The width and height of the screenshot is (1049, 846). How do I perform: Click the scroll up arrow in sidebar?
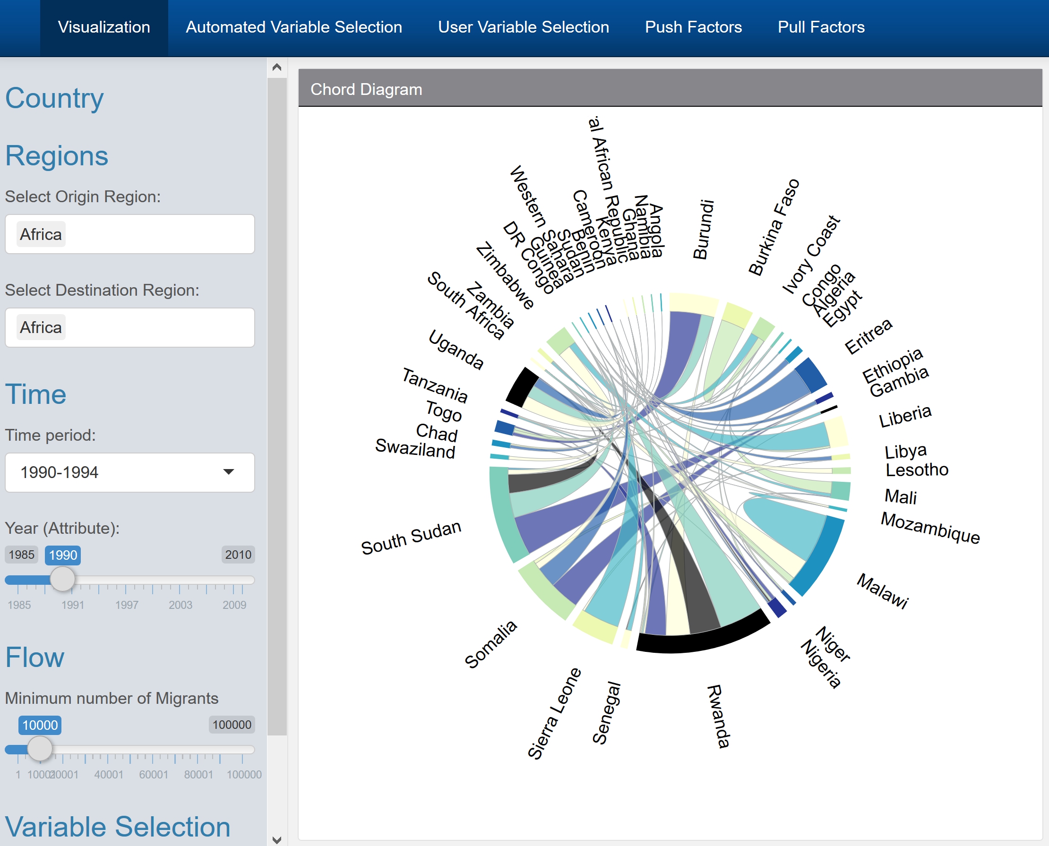click(277, 67)
